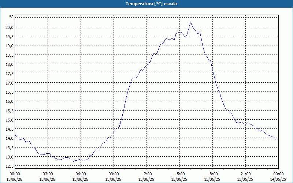Click the 15,0 temperature scale label

10,120
